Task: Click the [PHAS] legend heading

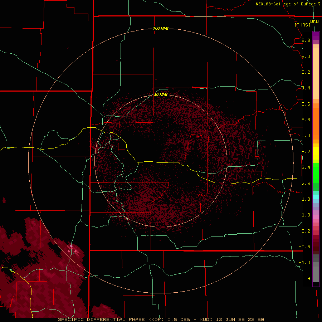Action: [302, 25]
